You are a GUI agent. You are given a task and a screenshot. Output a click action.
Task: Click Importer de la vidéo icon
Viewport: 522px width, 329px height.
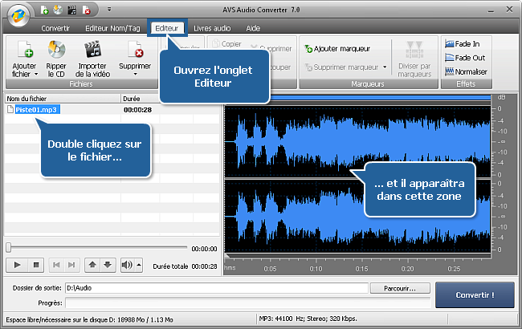92,50
